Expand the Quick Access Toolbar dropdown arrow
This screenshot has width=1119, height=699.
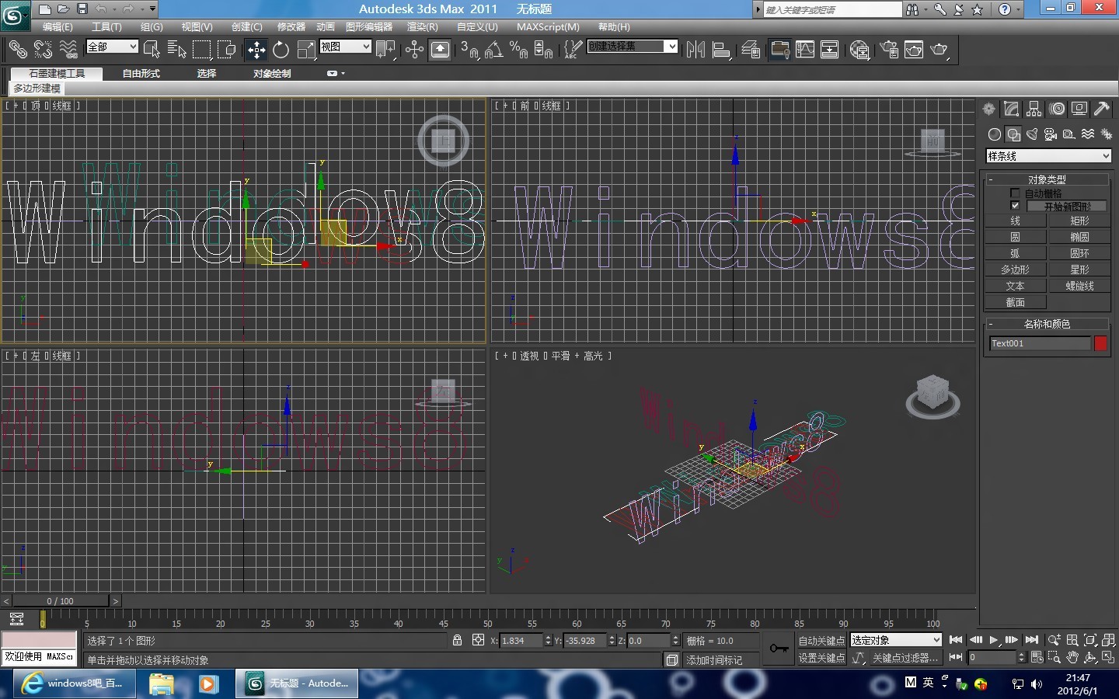coord(152,9)
